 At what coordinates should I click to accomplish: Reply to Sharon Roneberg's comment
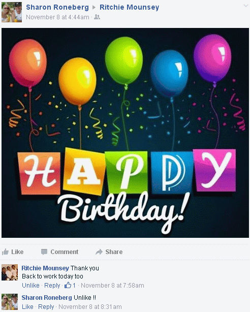coord(46,306)
